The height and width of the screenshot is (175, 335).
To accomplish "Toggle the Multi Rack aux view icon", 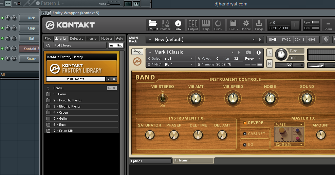I will [x=326, y=39].
